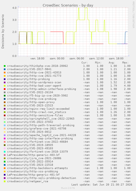The height and width of the screenshot is (191, 136).
Task: Click the 'sam. 18:00' time axis label
Action: coord(116,59)
